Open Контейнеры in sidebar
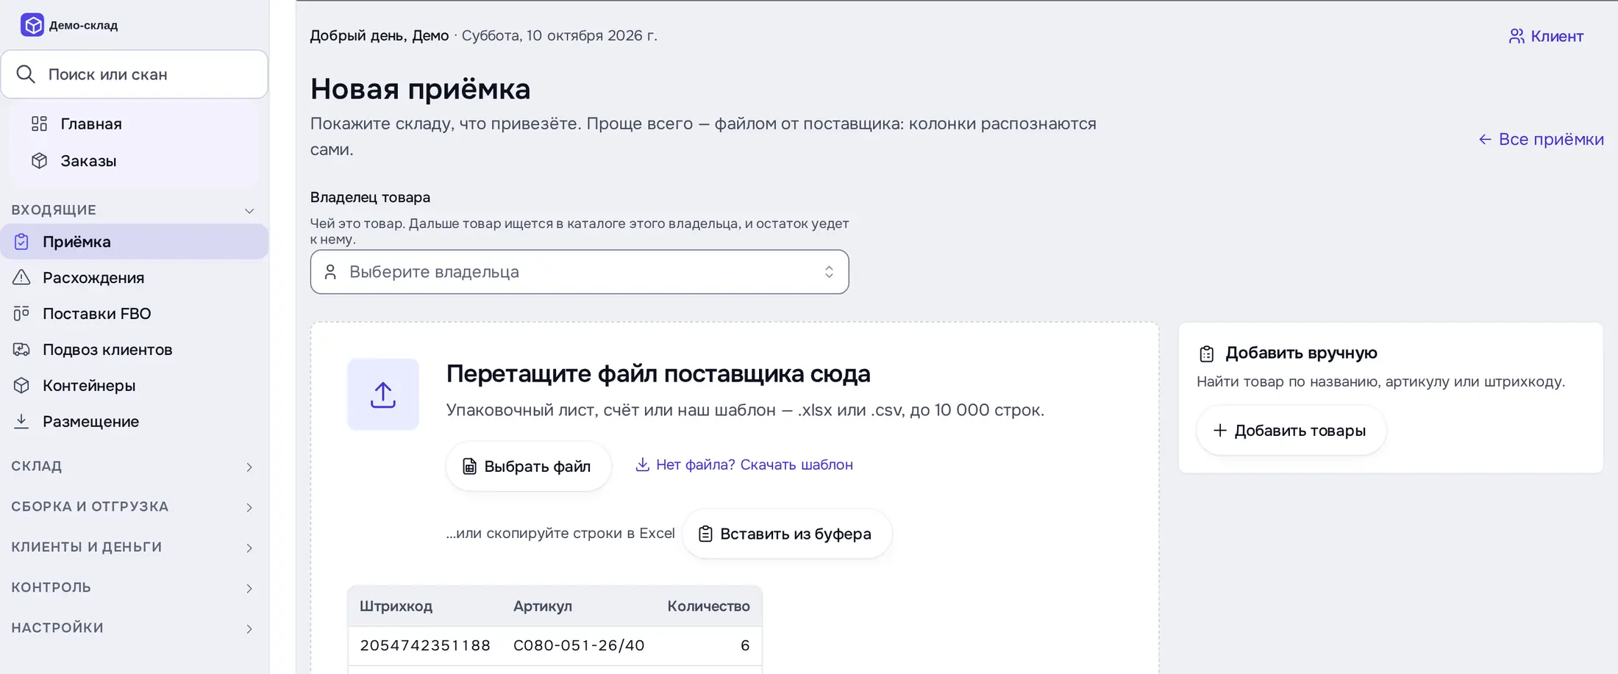Image resolution: width=1618 pixels, height=674 pixels. pyautogui.click(x=135, y=385)
